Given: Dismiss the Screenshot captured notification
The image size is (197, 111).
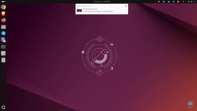Looking at the screenshot, I should click(126, 6).
